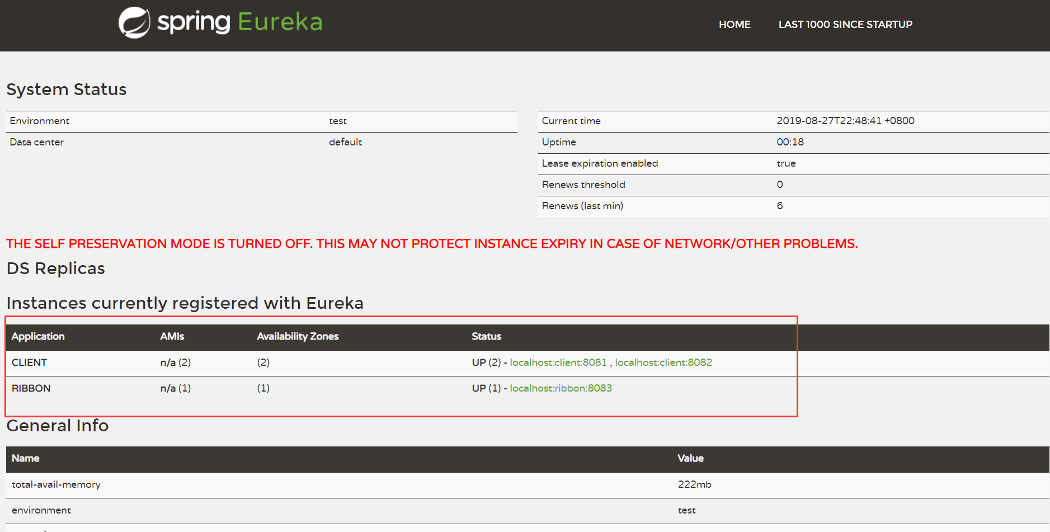Select the RIBBON application name cell
This screenshot has height=532, width=1050.
[x=31, y=388]
